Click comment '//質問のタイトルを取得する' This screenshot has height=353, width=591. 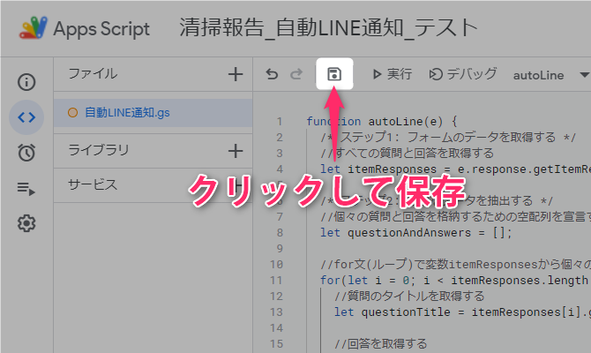click(409, 296)
